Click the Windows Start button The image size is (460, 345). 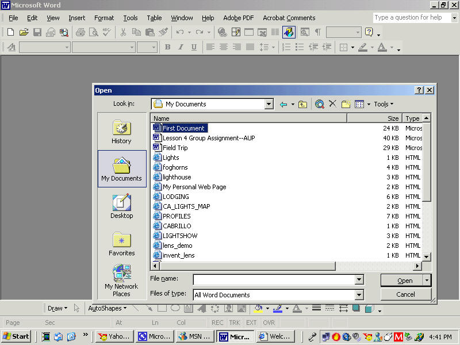(x=17, y=336)
